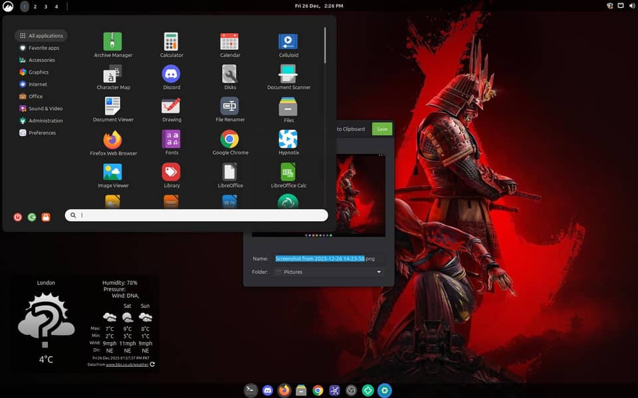
Task: Click the orange lock screen button
Action: 46,217
